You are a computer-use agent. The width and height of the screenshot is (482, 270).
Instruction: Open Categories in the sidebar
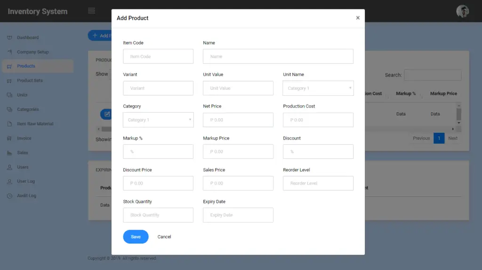(28, 109)
